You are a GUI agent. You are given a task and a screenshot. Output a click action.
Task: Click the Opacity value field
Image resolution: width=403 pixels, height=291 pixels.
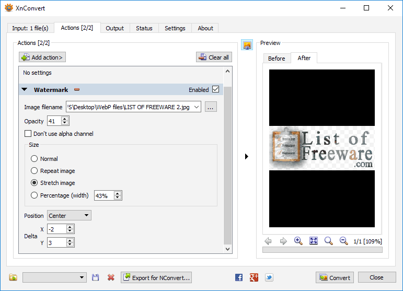pos(55,121)
